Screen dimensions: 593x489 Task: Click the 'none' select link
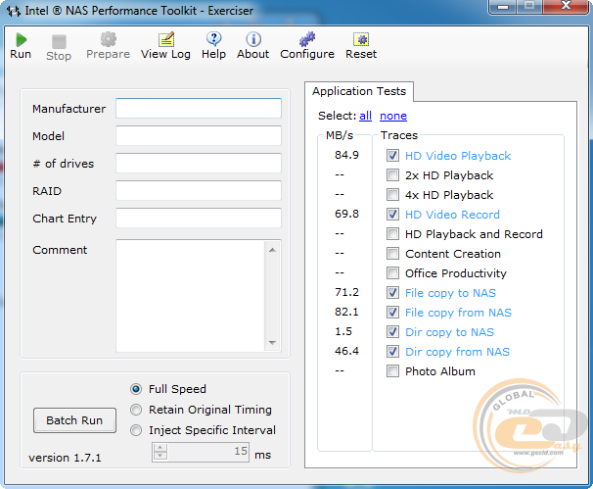[393, 116]
